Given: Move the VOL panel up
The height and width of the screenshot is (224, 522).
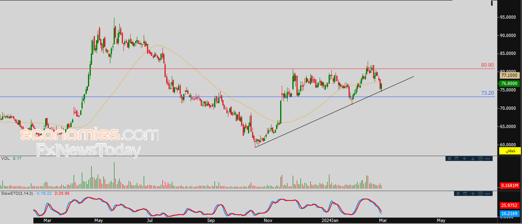Looking at the screenshot, I should (465, 159).
